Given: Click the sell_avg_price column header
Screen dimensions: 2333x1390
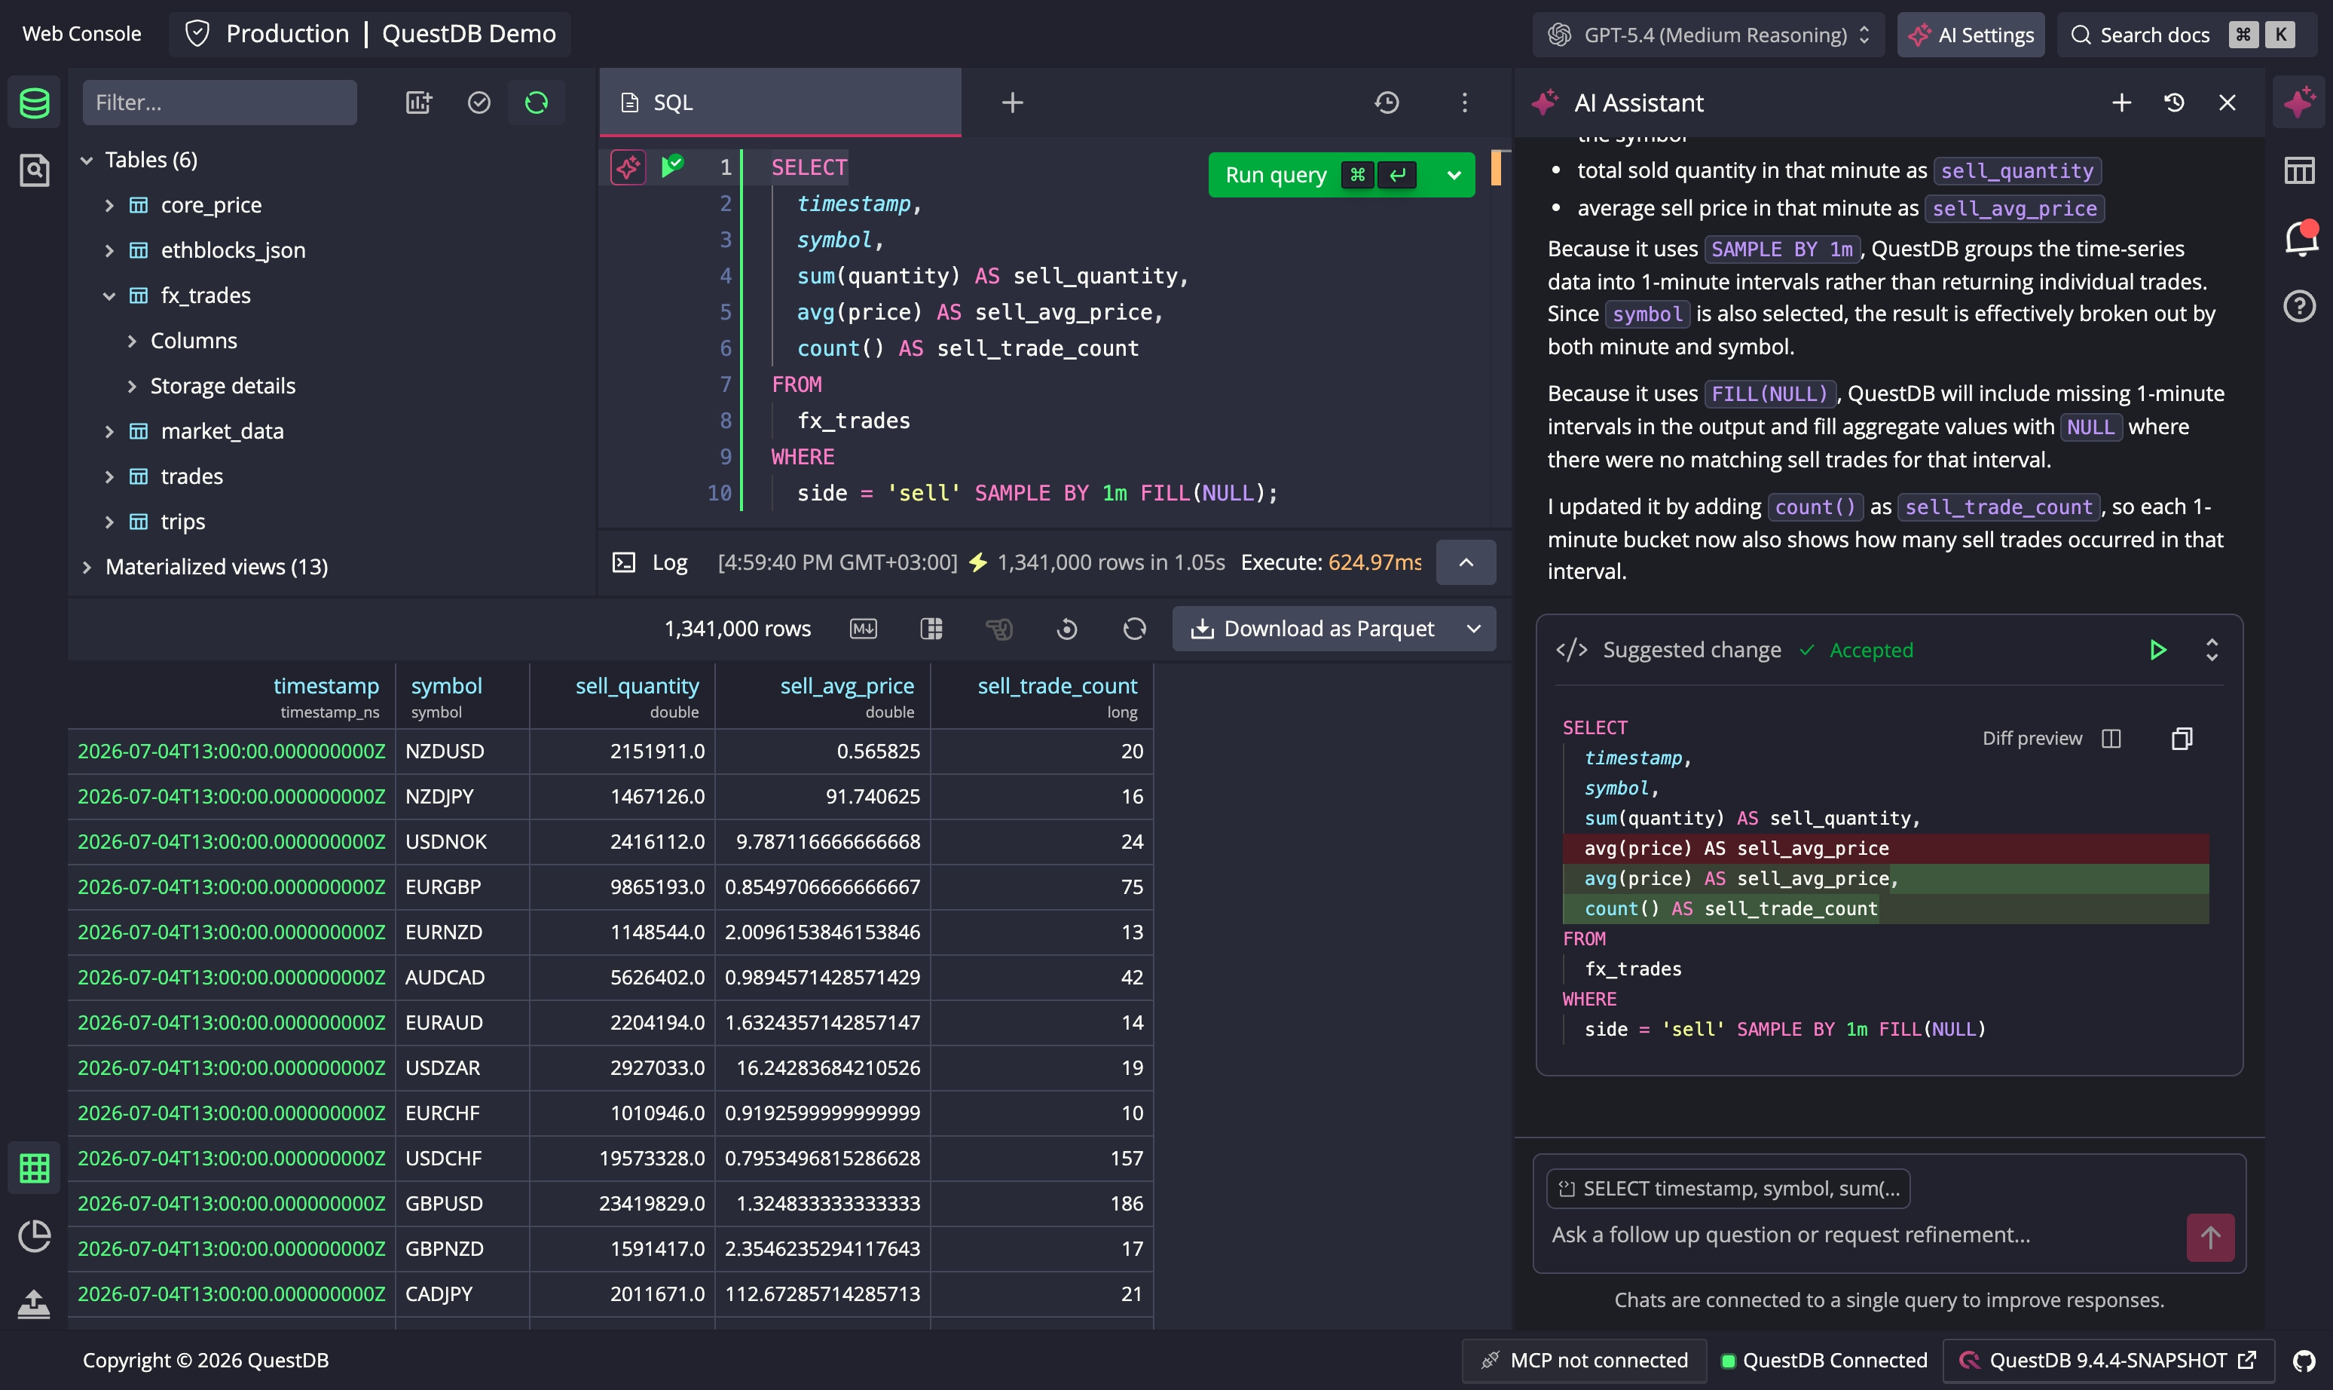Looking at the screenshot, I should click(x=823, y=696).
